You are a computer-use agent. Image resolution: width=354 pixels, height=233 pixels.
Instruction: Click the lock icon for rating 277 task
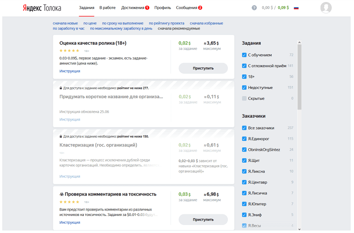tap(61, 88)
